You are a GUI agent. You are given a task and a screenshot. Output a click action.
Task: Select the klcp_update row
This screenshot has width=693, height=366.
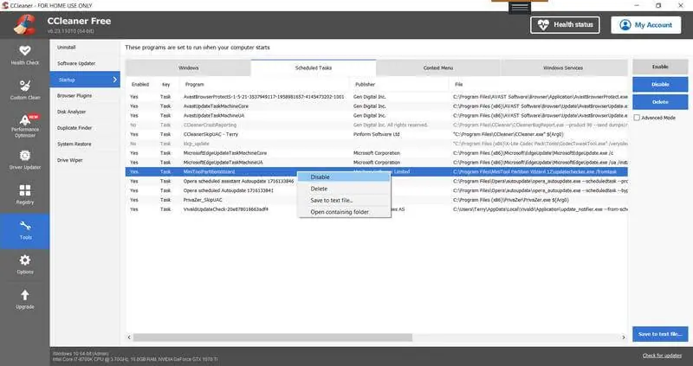click(377, 144)
